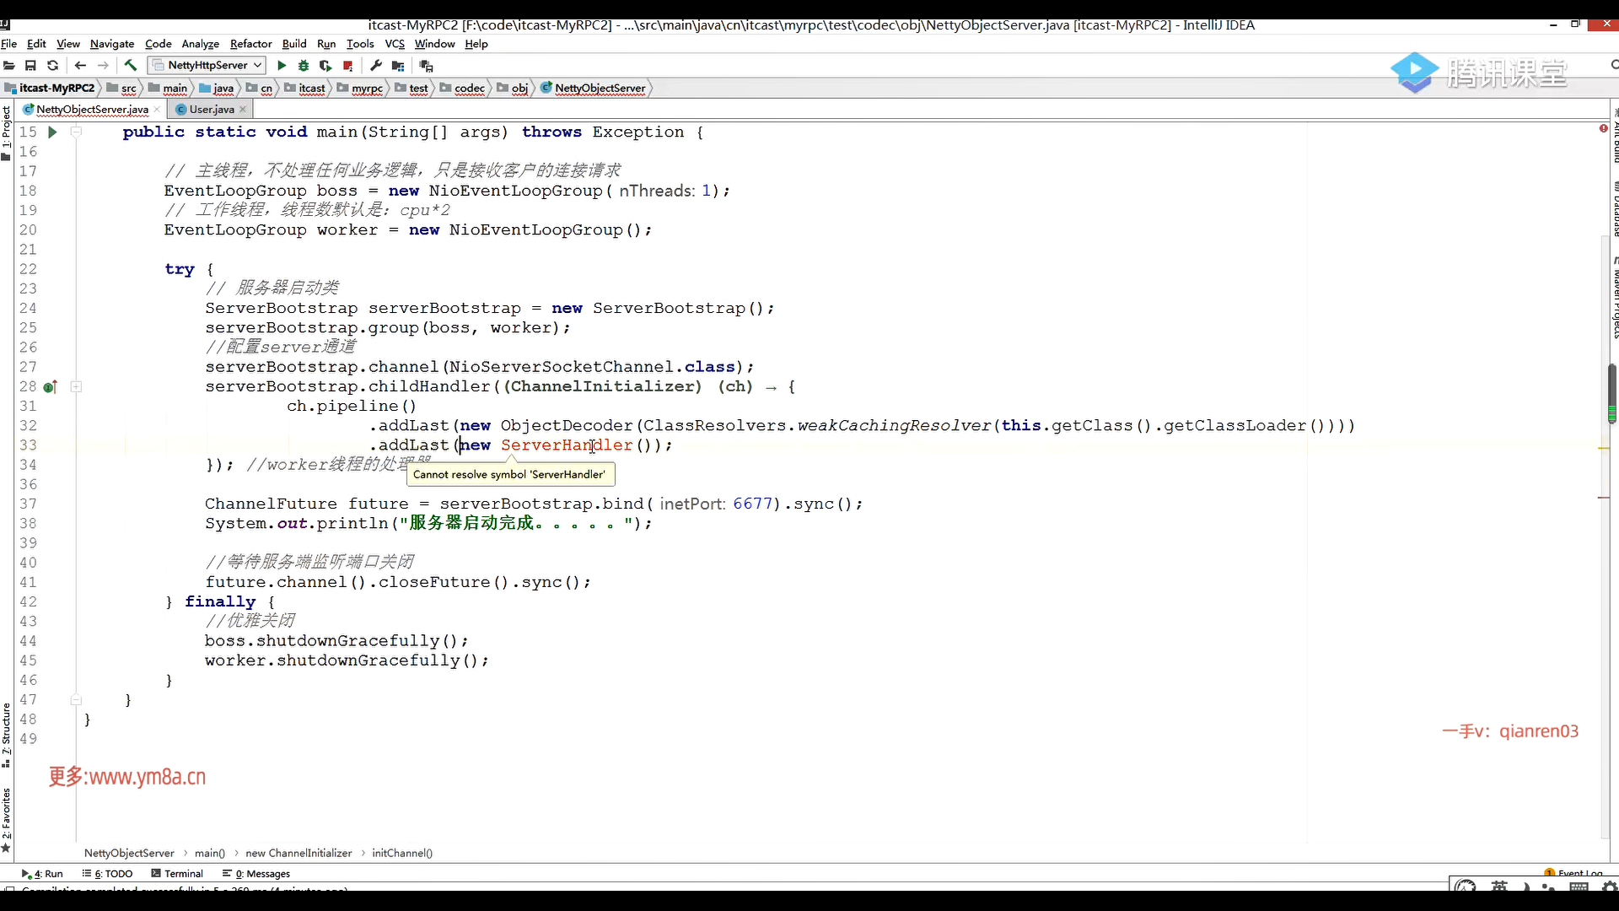Start debugging with the bug icon
The width and height of the screenshot is (1619, 911).
(304, 66)
